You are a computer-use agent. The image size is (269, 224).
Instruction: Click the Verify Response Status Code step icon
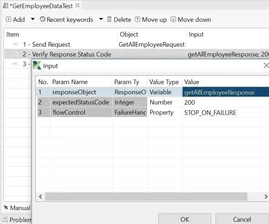pos(15,54)
